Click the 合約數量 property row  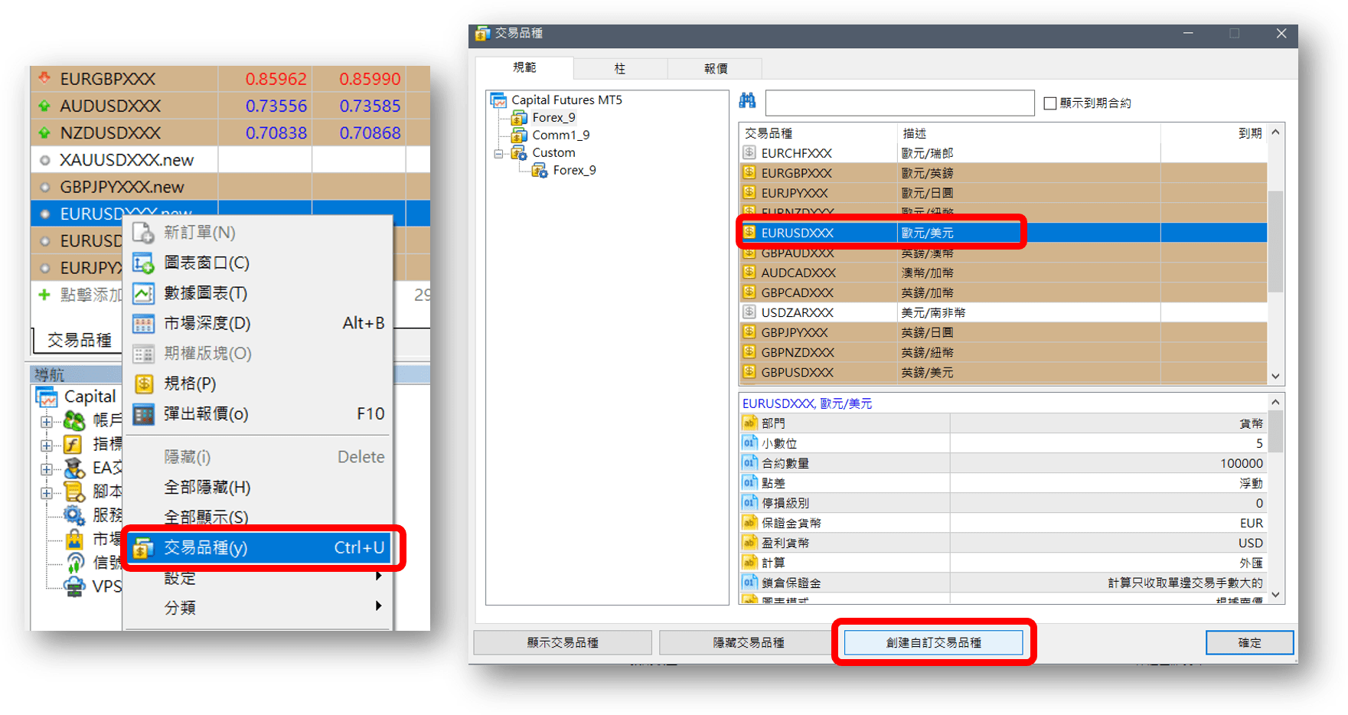[1003, 463]
